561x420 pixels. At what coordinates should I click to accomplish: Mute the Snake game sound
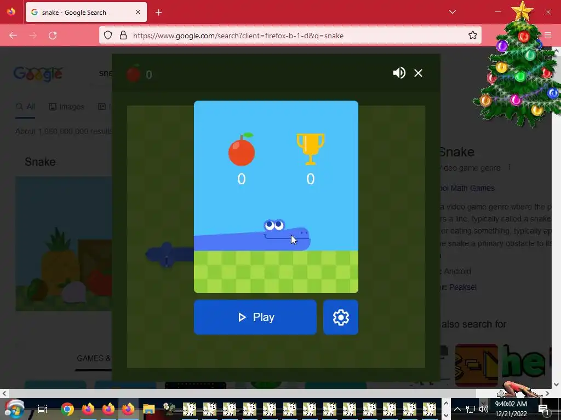coord(399,73)
